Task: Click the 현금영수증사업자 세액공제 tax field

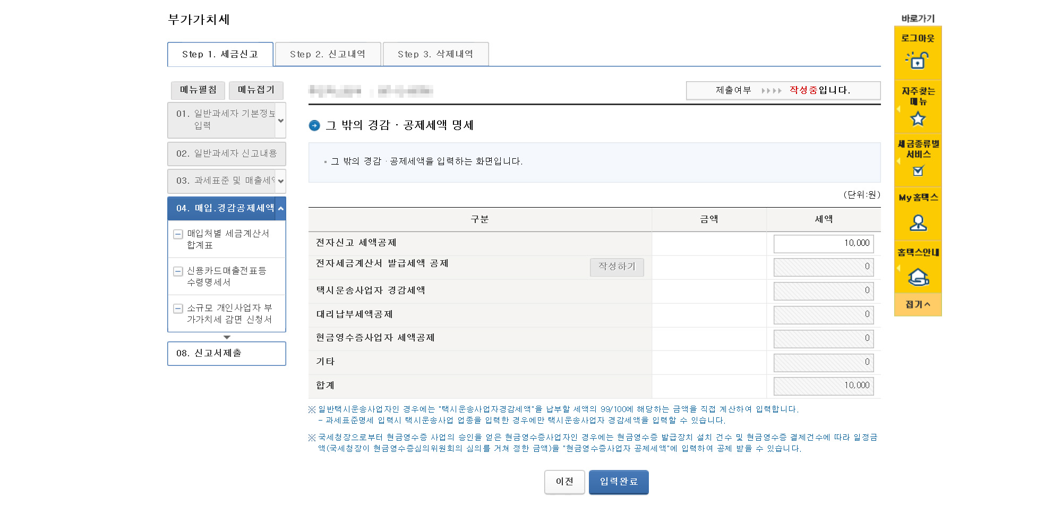Action: (x=824, y=339)
